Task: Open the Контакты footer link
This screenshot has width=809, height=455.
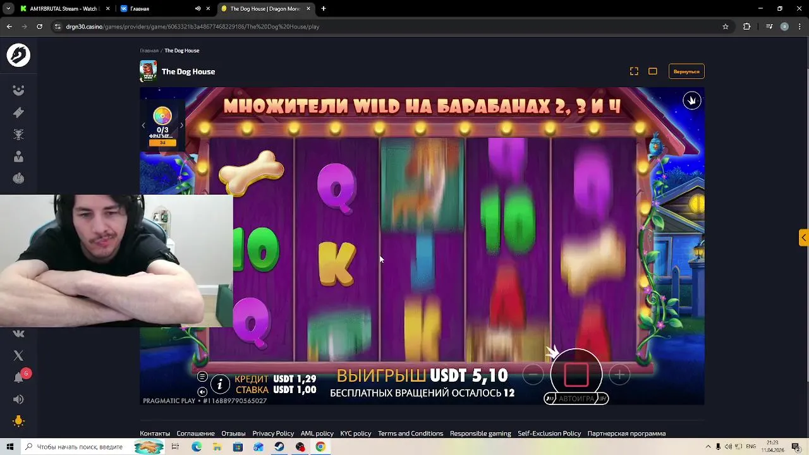Action: [x=155, y=434]
